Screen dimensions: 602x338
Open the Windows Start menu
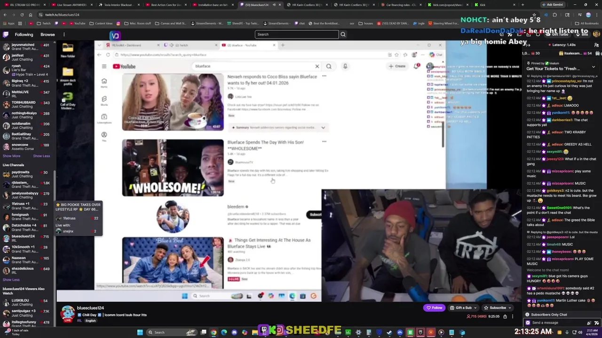pyautogui.click(x=140, y=332)
